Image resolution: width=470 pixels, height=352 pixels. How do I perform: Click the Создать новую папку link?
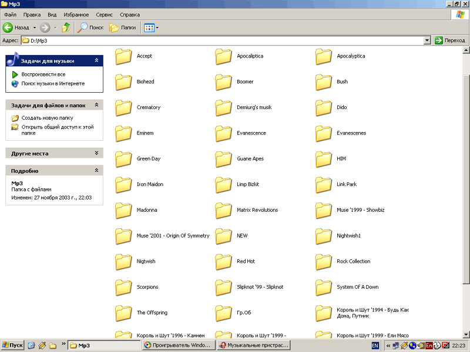click(x=47, y=118)
